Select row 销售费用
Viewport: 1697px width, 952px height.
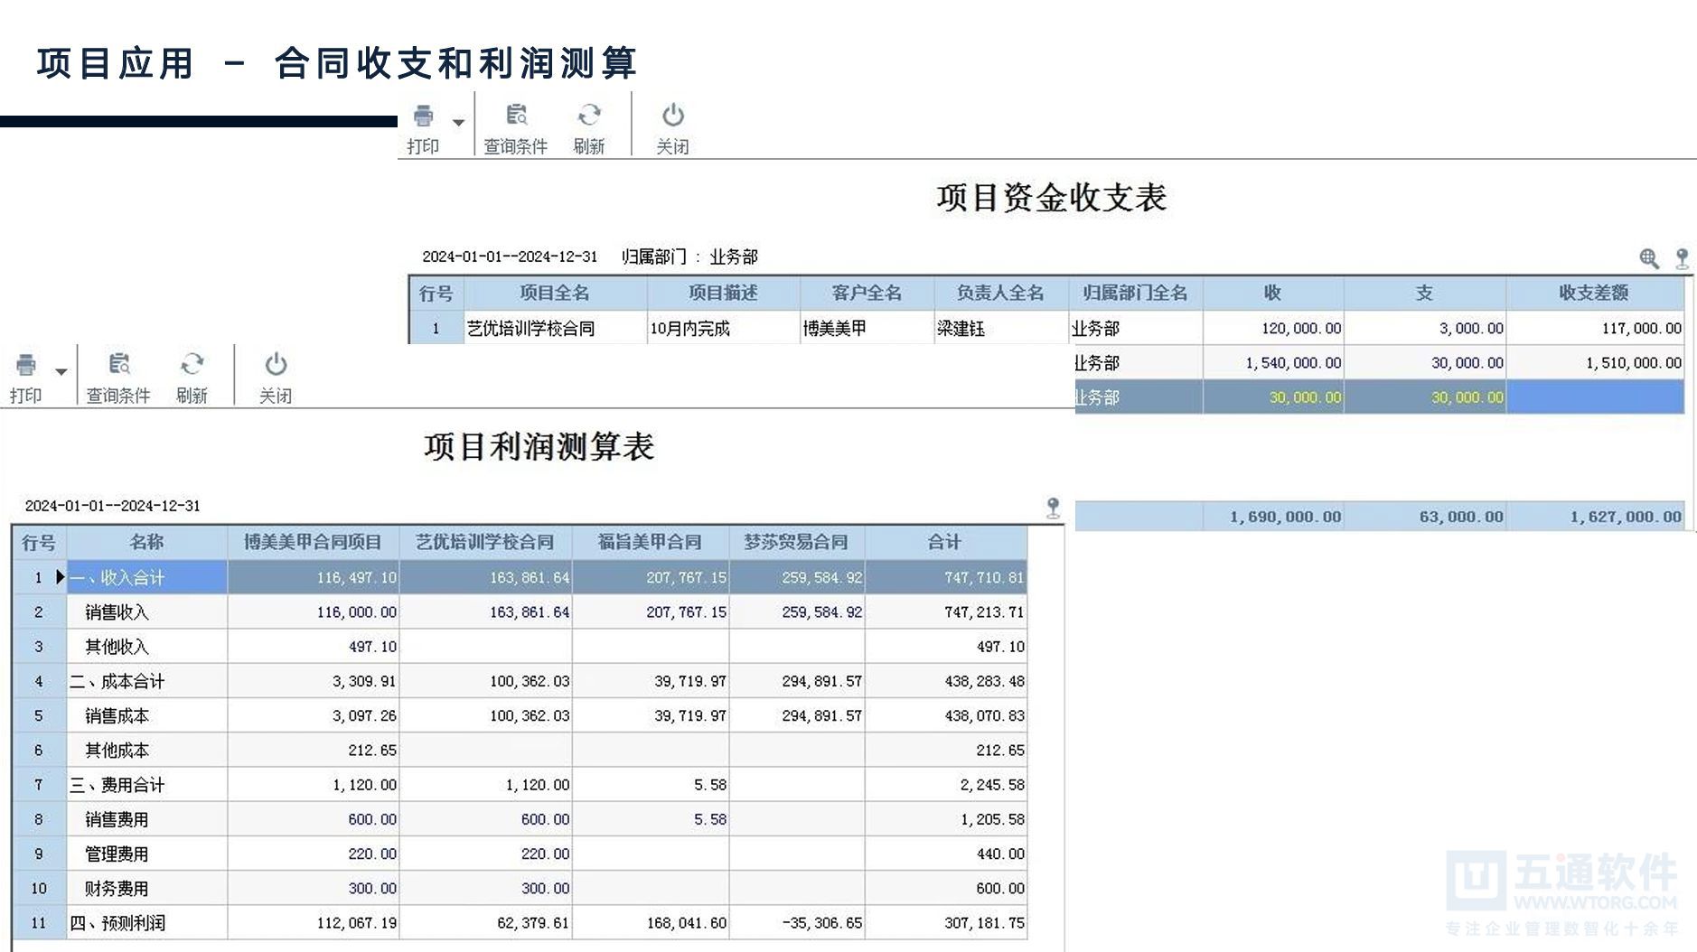520,819
